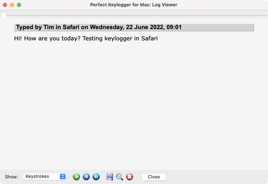The image size is (268, 184).
Task: Click the log timeline slider thumb
Action: click(3, 14)
